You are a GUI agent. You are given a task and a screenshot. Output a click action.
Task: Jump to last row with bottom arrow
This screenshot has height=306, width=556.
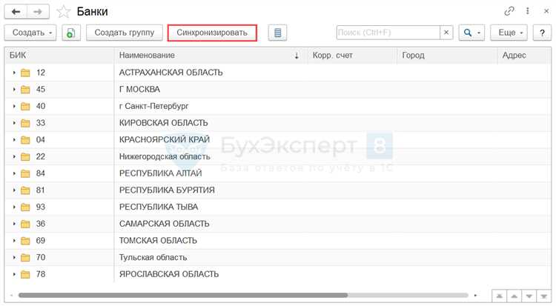click(x=543, y=296)
